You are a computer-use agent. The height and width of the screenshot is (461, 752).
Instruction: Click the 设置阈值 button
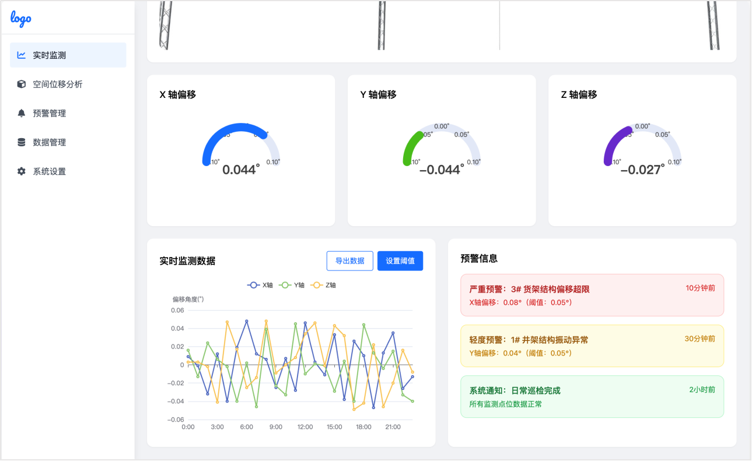point(400,261)
